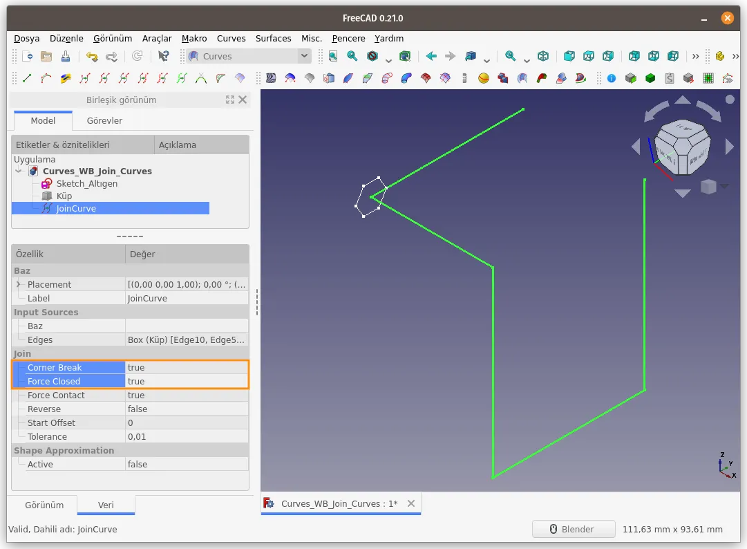
Task: Show more workbench toolbar items at far right
Action: [735, 56]
